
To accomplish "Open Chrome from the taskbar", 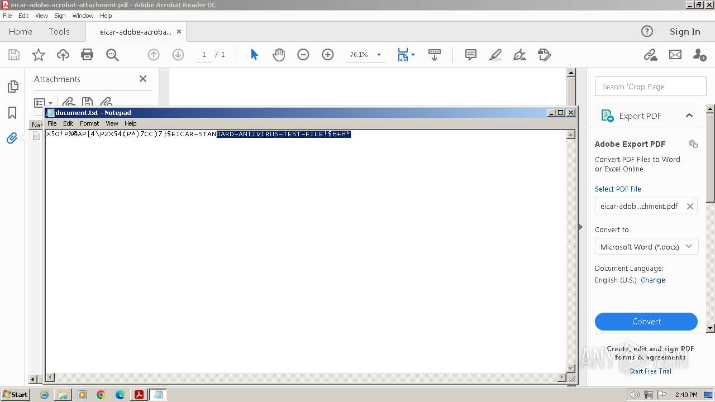I will (101, 395).
